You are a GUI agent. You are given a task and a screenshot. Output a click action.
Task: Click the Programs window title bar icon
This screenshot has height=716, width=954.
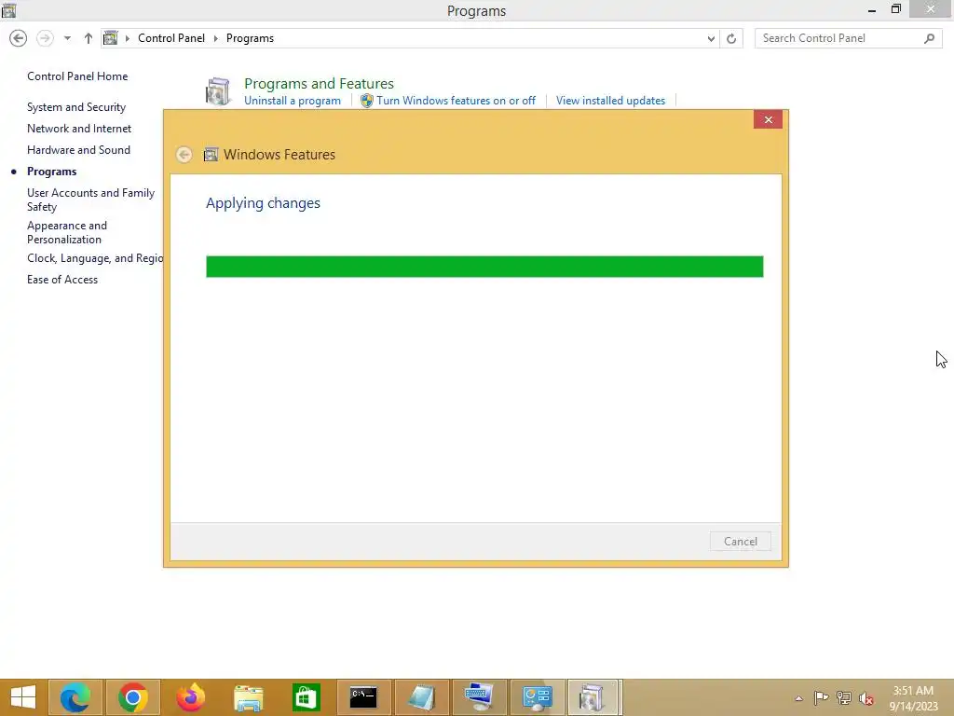8,9
